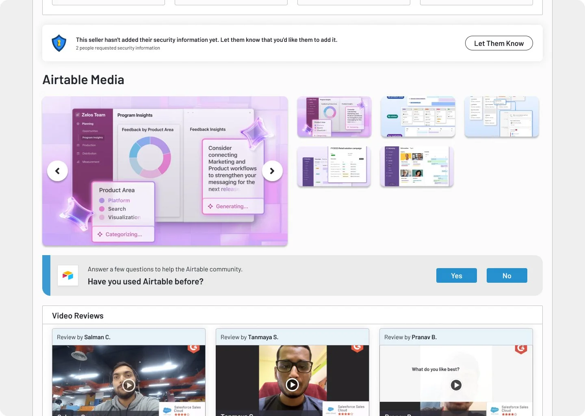Play Pranav B.'s video review
The image size is (585, 416).
[456, 385]
